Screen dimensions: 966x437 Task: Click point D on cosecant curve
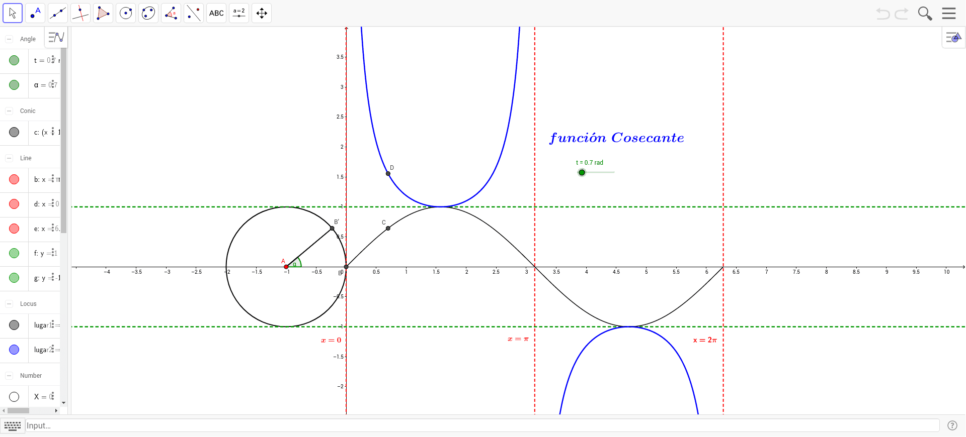click(x=388, y=174)
